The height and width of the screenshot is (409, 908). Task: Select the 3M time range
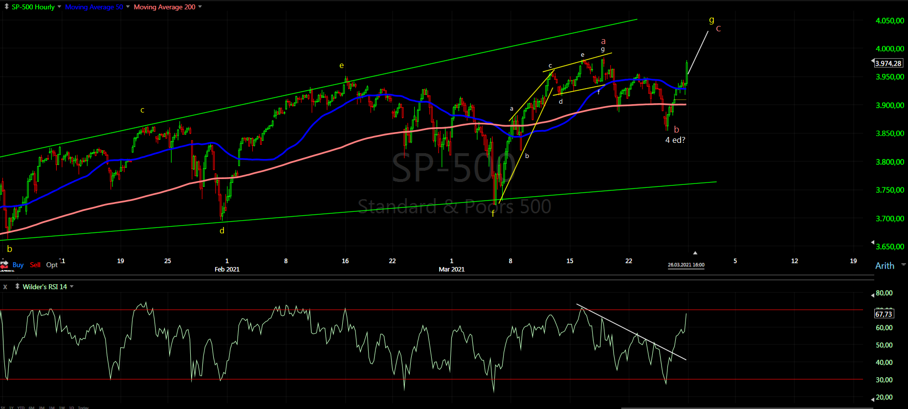coord(42,407)
